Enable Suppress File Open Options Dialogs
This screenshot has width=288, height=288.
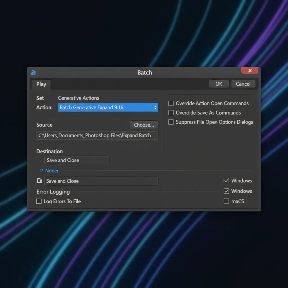click(171, 122)
